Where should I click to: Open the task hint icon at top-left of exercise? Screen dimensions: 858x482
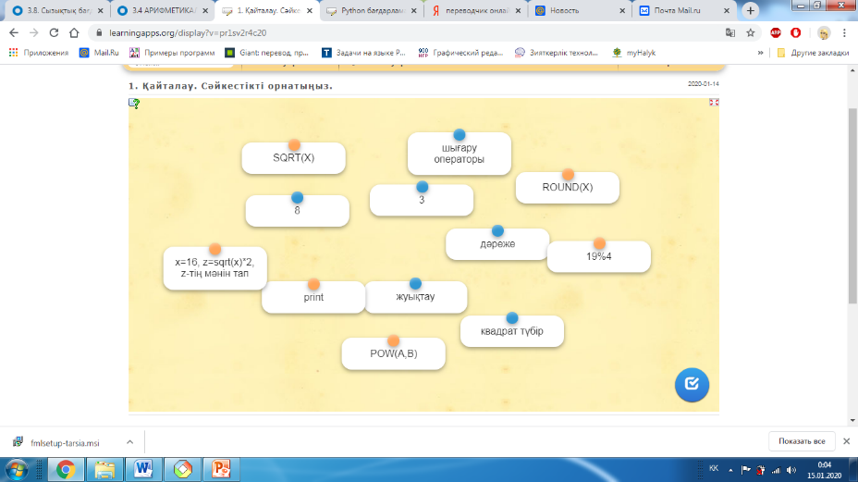134,103
